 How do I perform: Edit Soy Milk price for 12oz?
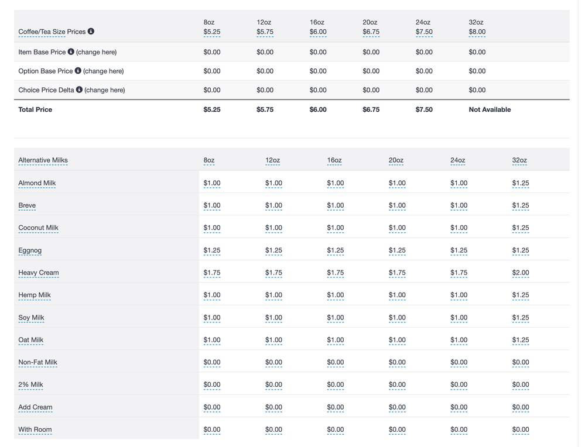click(x=273, y=318)
